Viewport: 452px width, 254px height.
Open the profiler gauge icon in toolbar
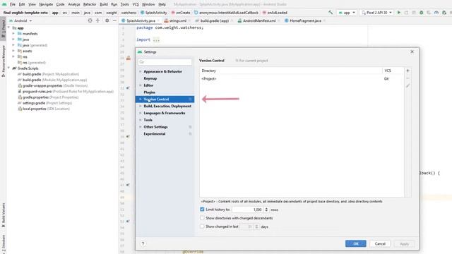click(x=436, y=13)
